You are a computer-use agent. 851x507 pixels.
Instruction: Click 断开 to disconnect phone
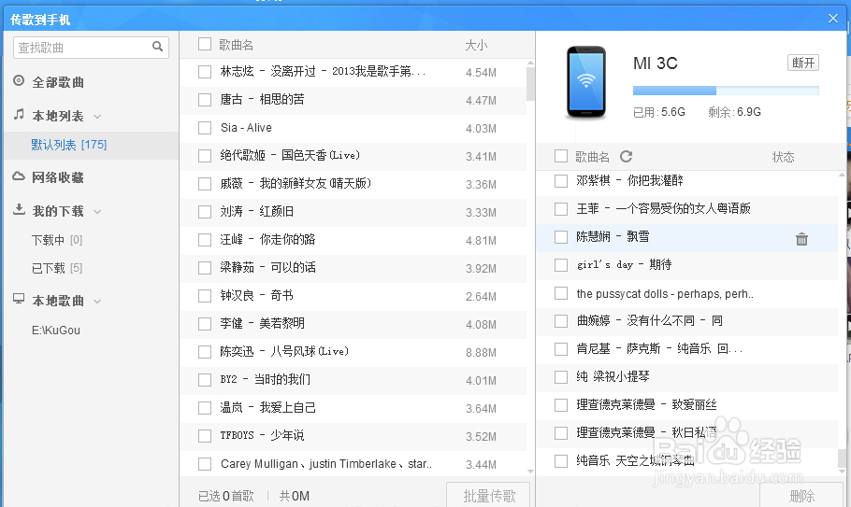coord(803,63)
